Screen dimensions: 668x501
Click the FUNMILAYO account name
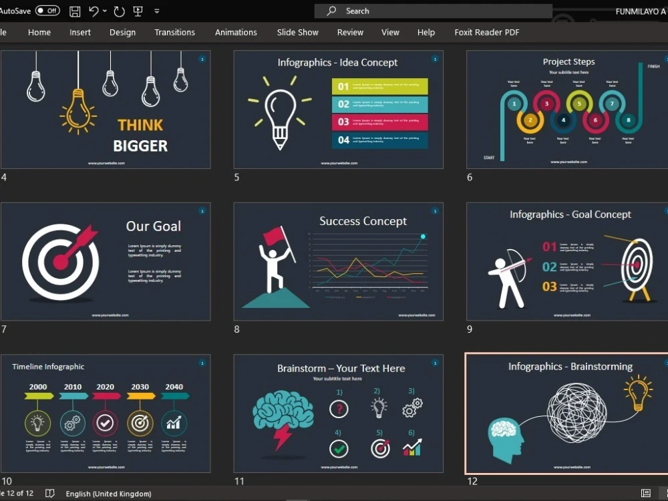(641, 11)
